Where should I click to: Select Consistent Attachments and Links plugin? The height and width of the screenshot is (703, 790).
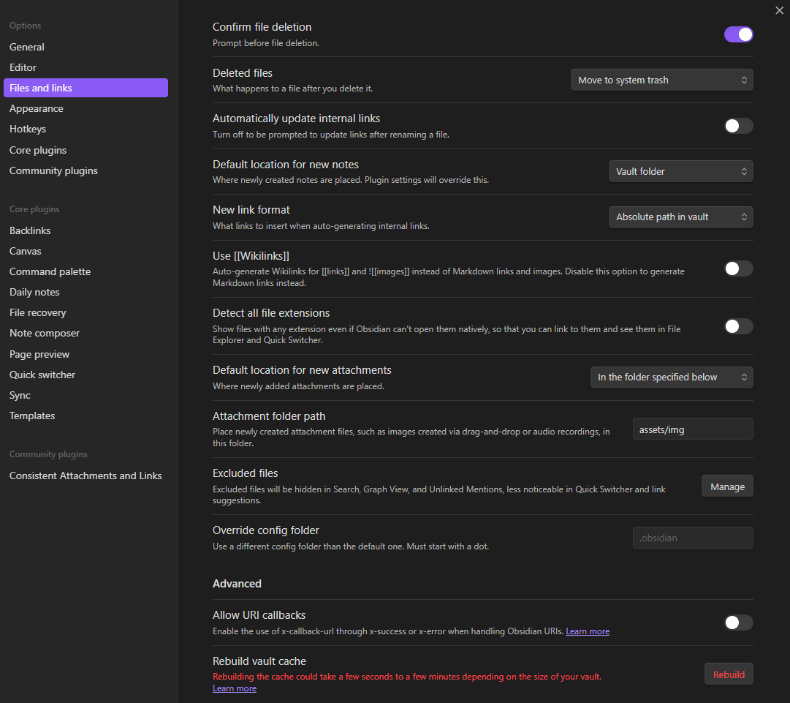(86, 475)
